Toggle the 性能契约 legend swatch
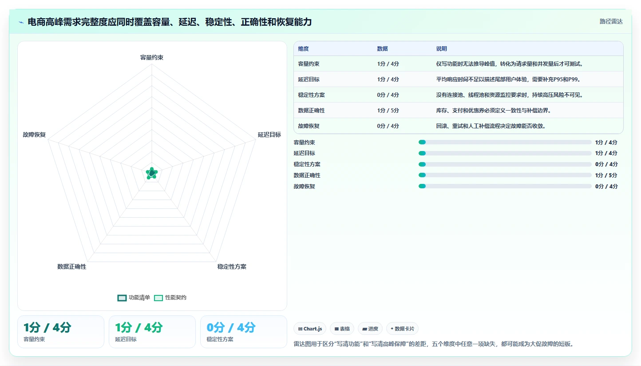This screenshot has width=641, height=366. coord(158,298)
